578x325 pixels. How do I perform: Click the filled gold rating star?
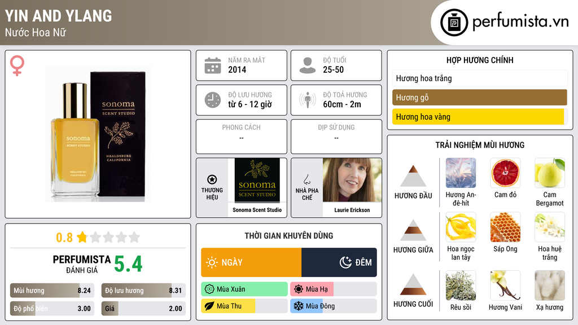coord(82,237)
